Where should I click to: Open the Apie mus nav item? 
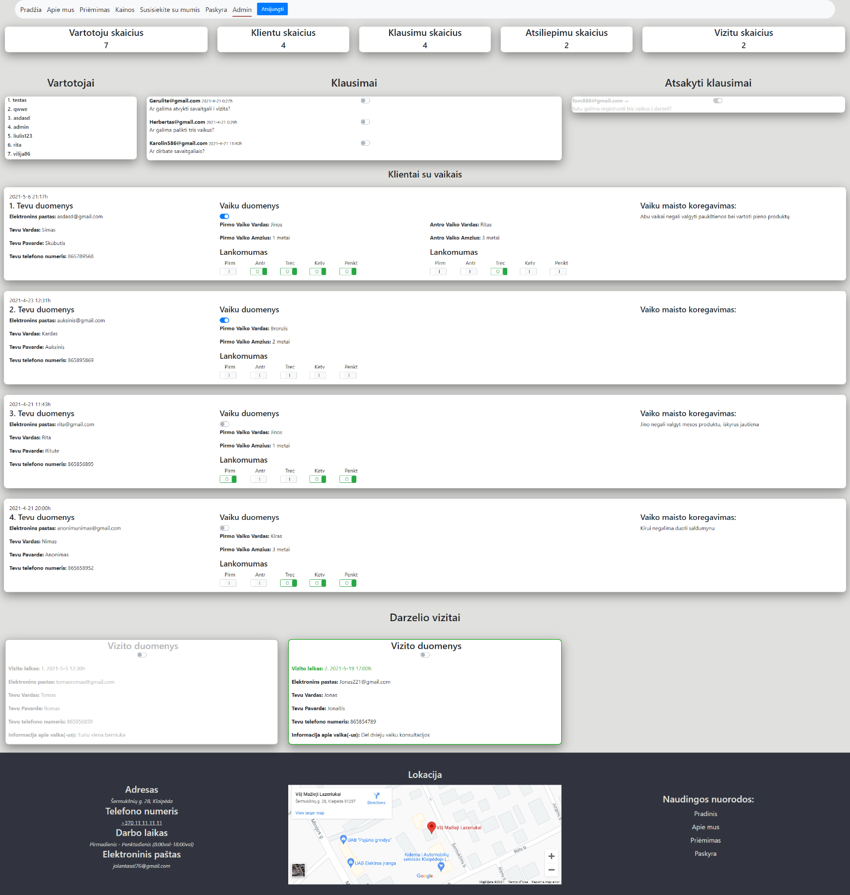pos(60,10)
